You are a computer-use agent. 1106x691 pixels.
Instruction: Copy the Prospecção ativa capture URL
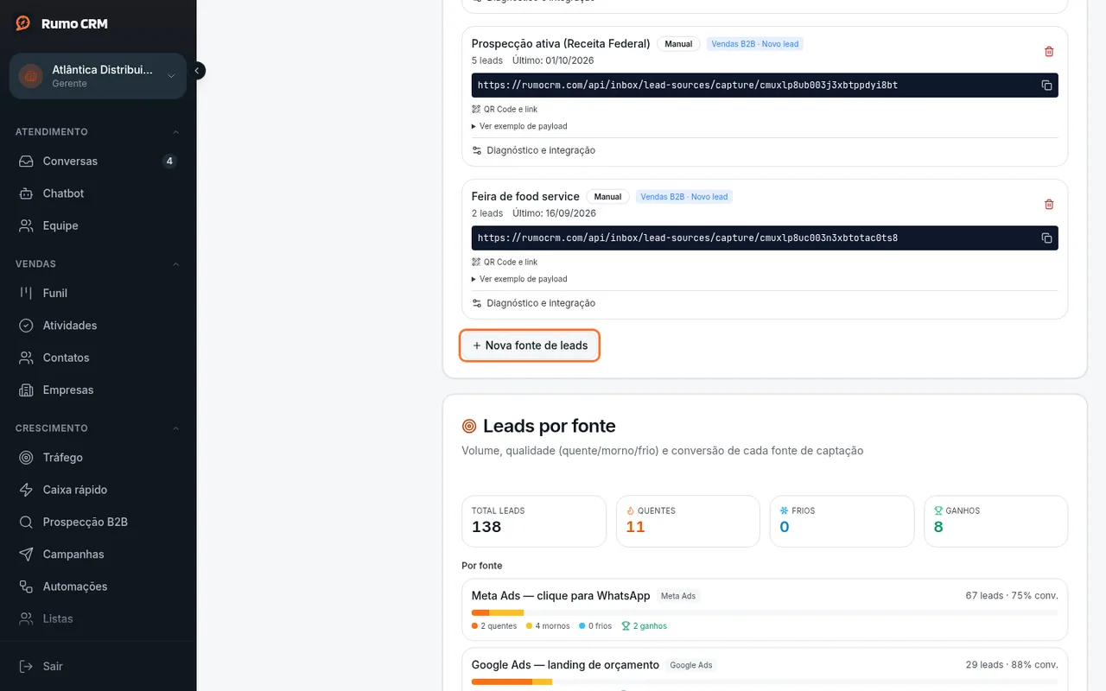[x=1046, y=86]
